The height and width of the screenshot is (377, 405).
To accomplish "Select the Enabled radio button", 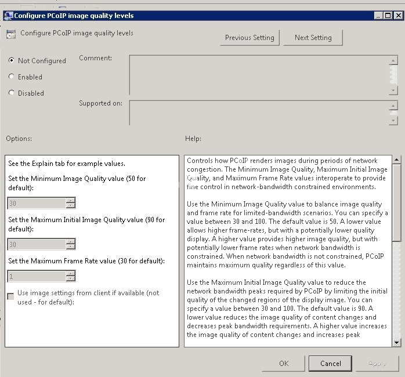I will click(x=11, y=77).
